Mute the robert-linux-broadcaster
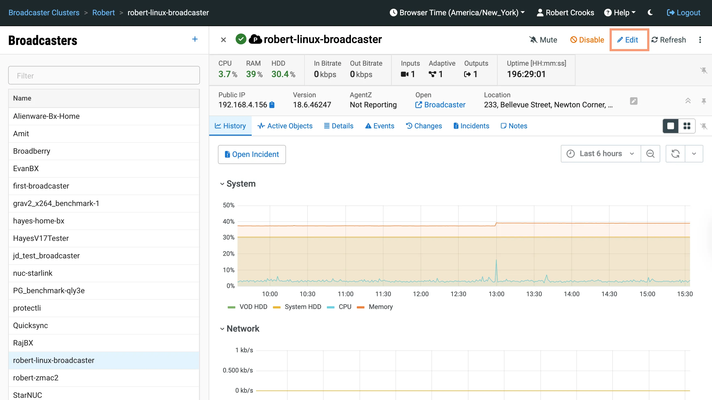Image resolution: width=712 pixels, height=400 pixels. [543, 40]
